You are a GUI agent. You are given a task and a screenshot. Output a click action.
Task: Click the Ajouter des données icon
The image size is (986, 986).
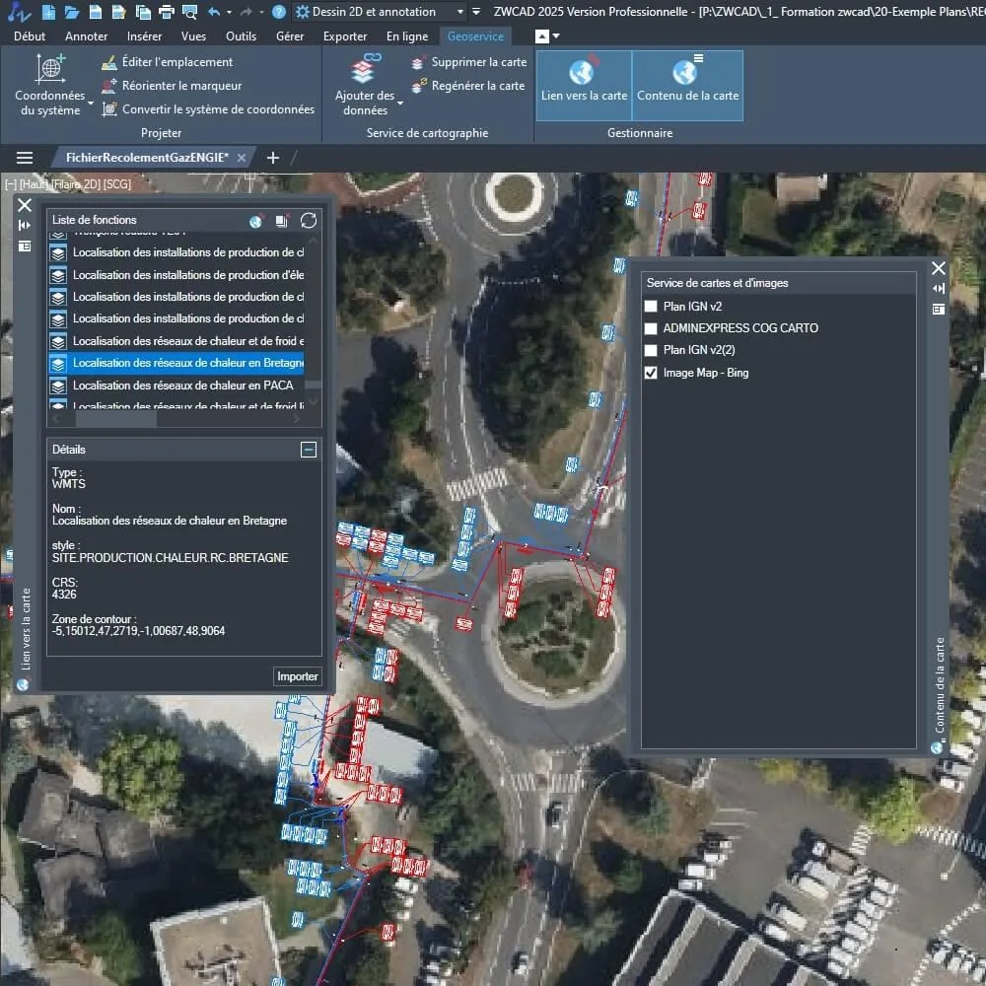click(x=364, y=69)
